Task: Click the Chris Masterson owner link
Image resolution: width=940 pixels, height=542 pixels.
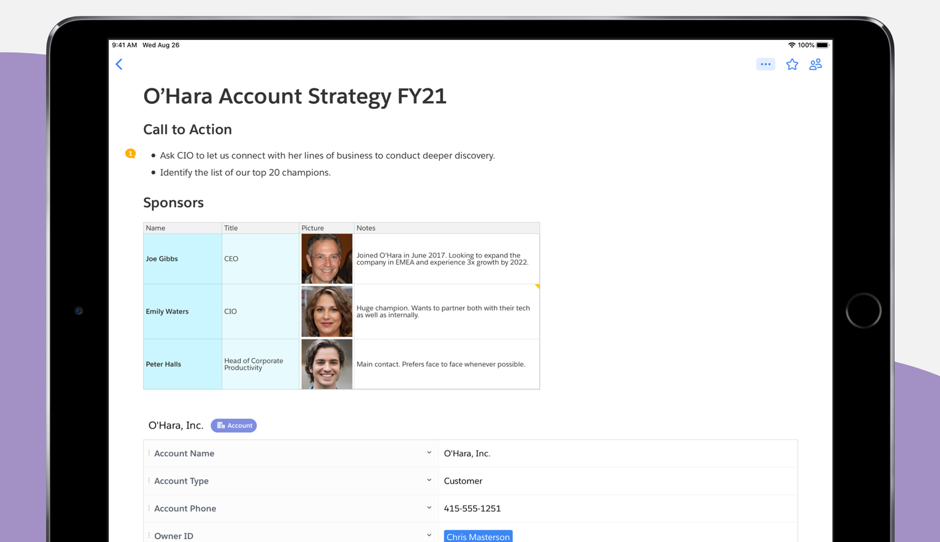Action: [x=478, y=536]
